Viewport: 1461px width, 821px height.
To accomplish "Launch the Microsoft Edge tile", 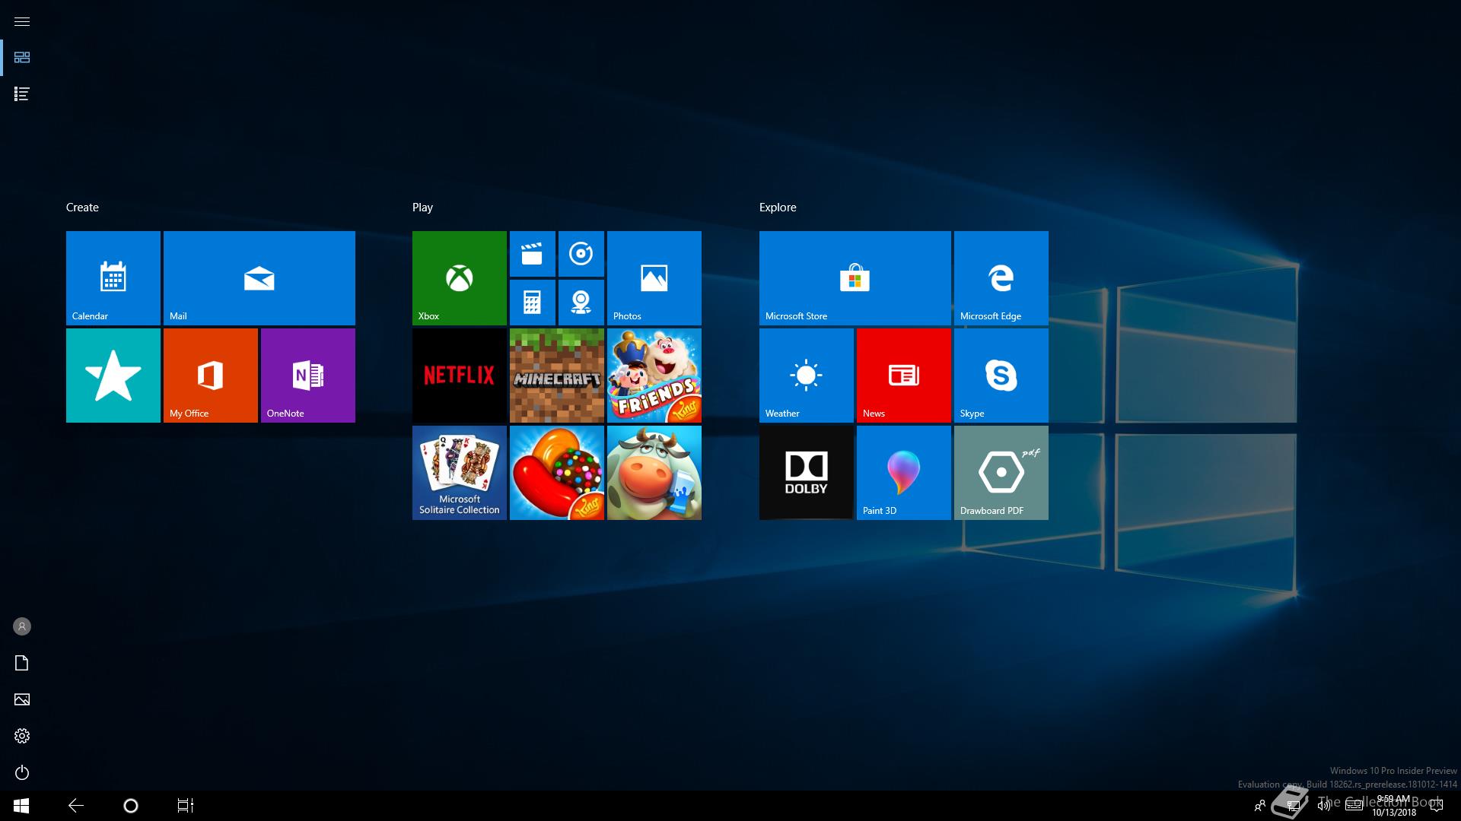I will (1001, 278).
